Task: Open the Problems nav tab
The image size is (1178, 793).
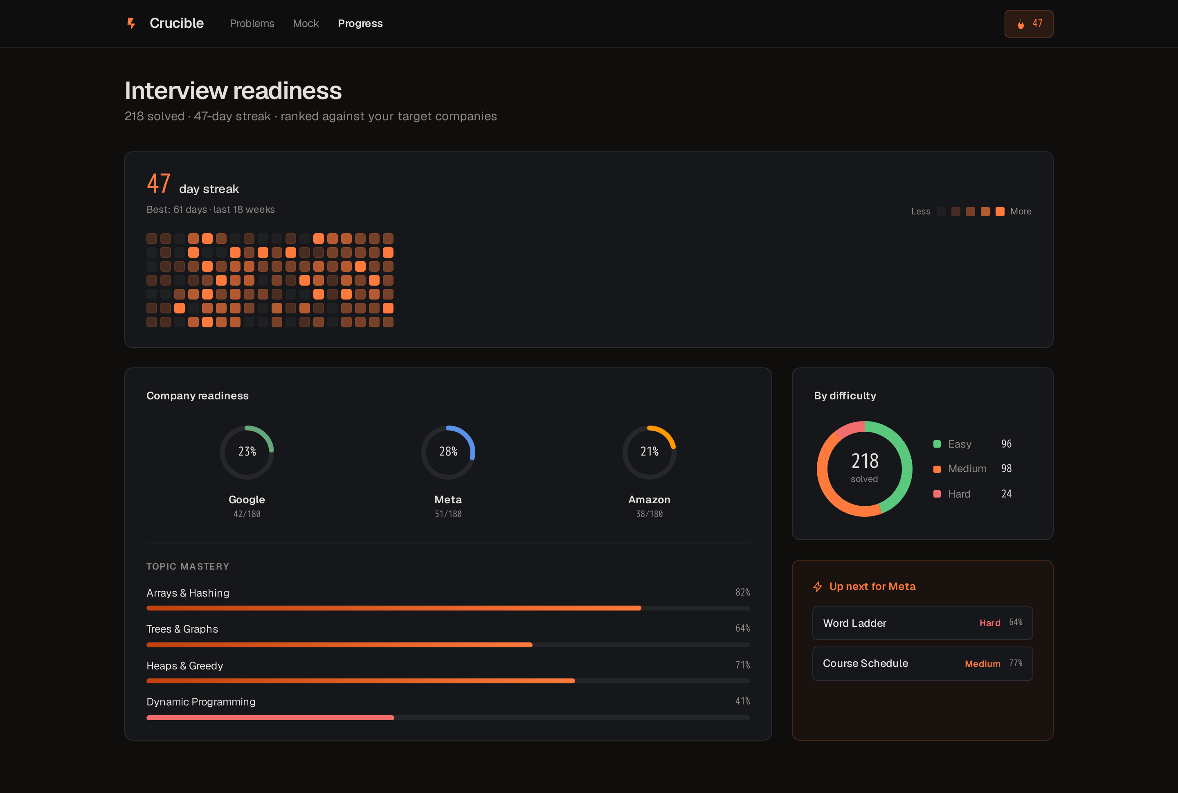Action: [x=252, y=23]
